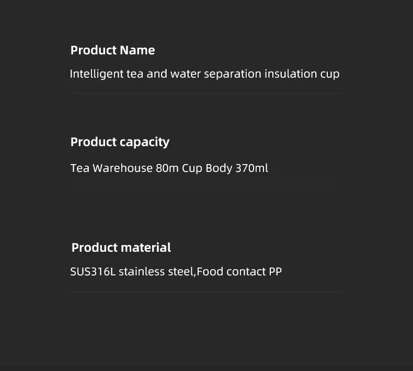
Task: Click the Food contact PP text
Action: click(x=239, y=272)
